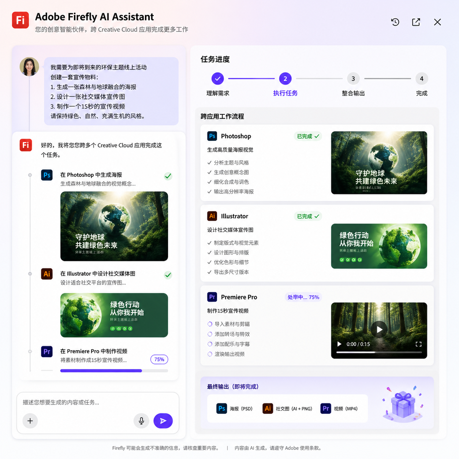Click Photoshop icon in workflow card
Image resolution: width=459 pixels, height=459 pixels.
[x=212, y=136]
